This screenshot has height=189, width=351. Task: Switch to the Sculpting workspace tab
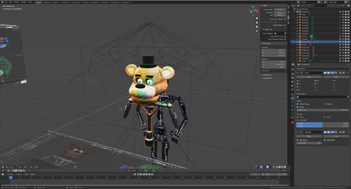click(x=55, y=2)
